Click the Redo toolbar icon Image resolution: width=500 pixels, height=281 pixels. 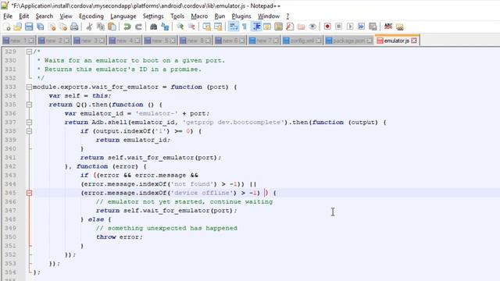(138, 27)
